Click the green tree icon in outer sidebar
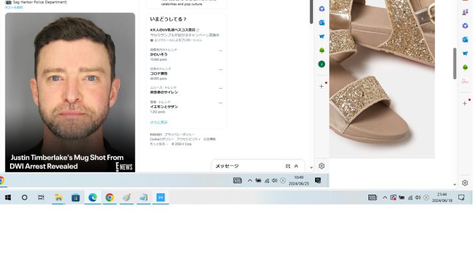 coord(465,67)
